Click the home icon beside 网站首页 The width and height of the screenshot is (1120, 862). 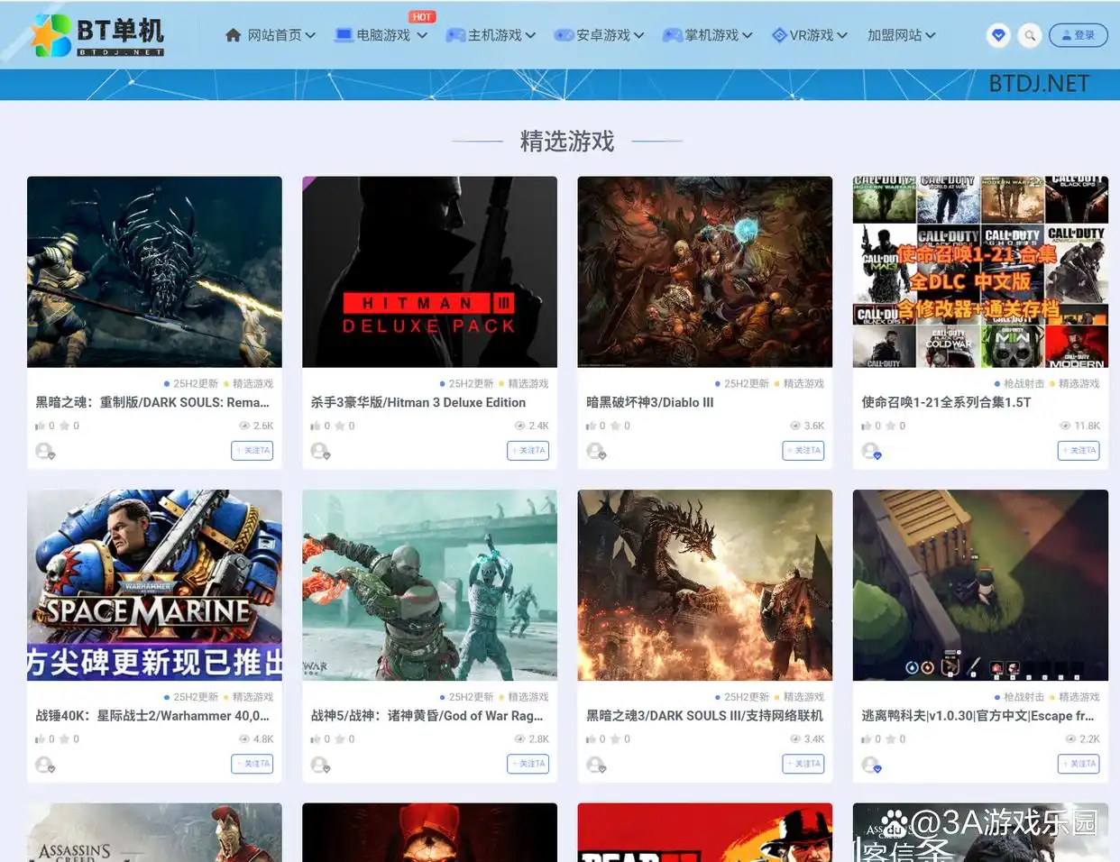pos(233,35)
